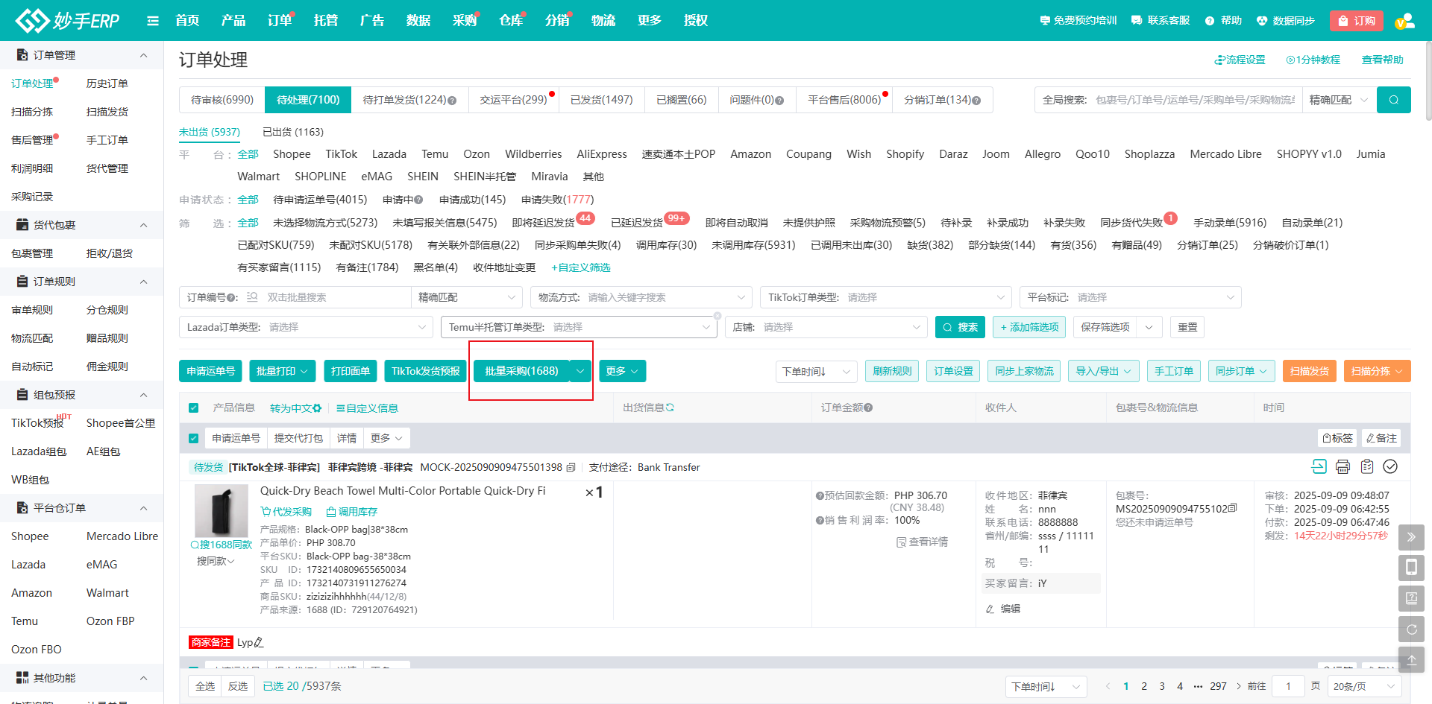
Task: Click the floating refresh icon button
Action: tap(1411, 630)
